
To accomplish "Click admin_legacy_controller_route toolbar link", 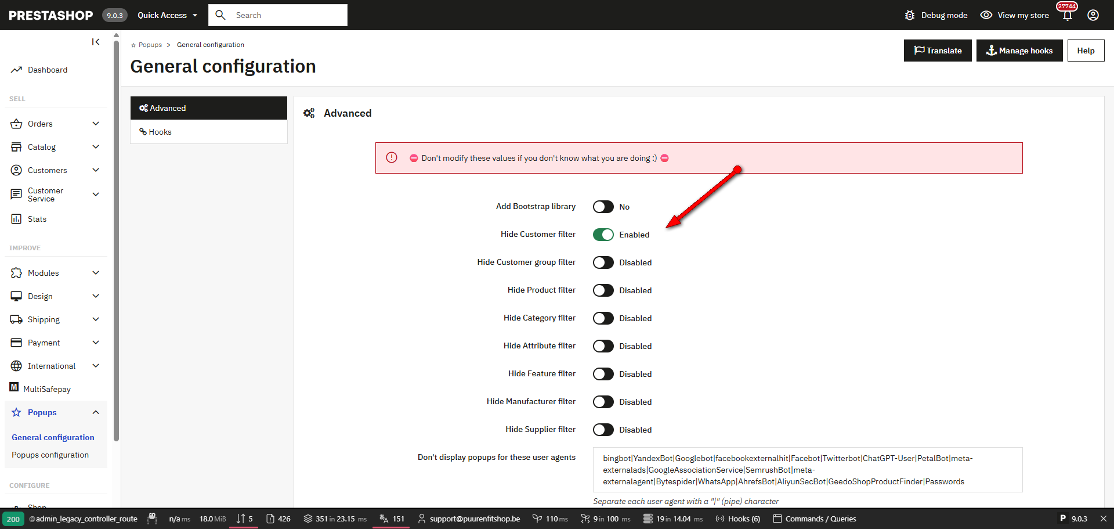I will click(83, 519).
